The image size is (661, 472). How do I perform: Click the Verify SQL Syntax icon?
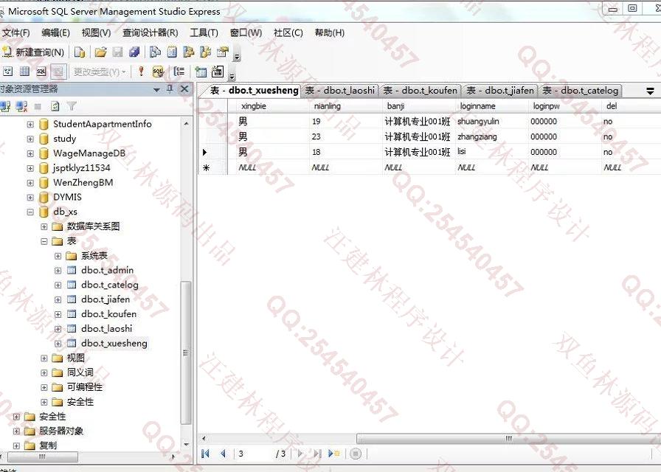(x=158, y=72)
